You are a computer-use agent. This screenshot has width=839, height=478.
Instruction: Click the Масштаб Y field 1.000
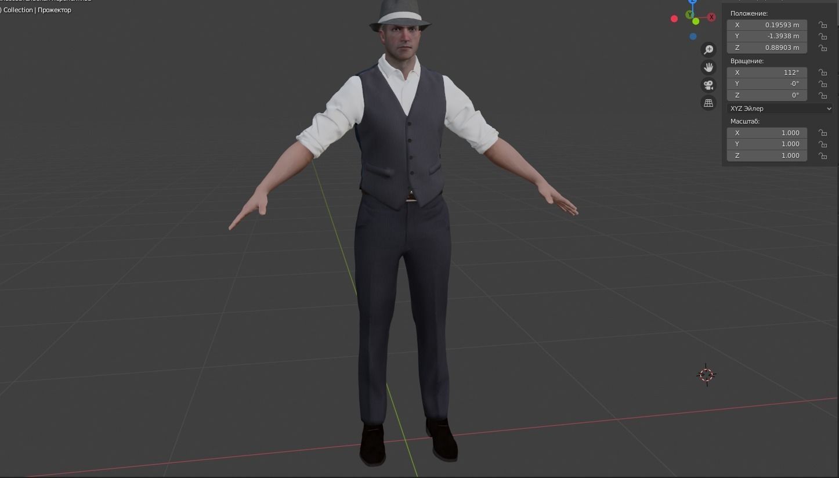coord(767,144)
